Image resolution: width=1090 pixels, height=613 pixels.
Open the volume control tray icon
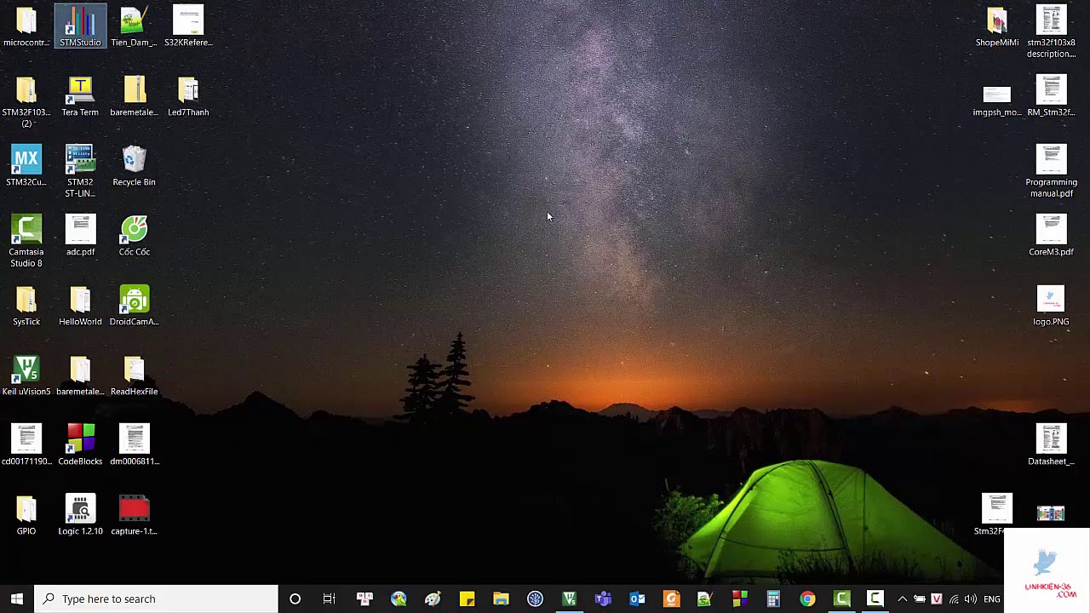coord(971,599)
